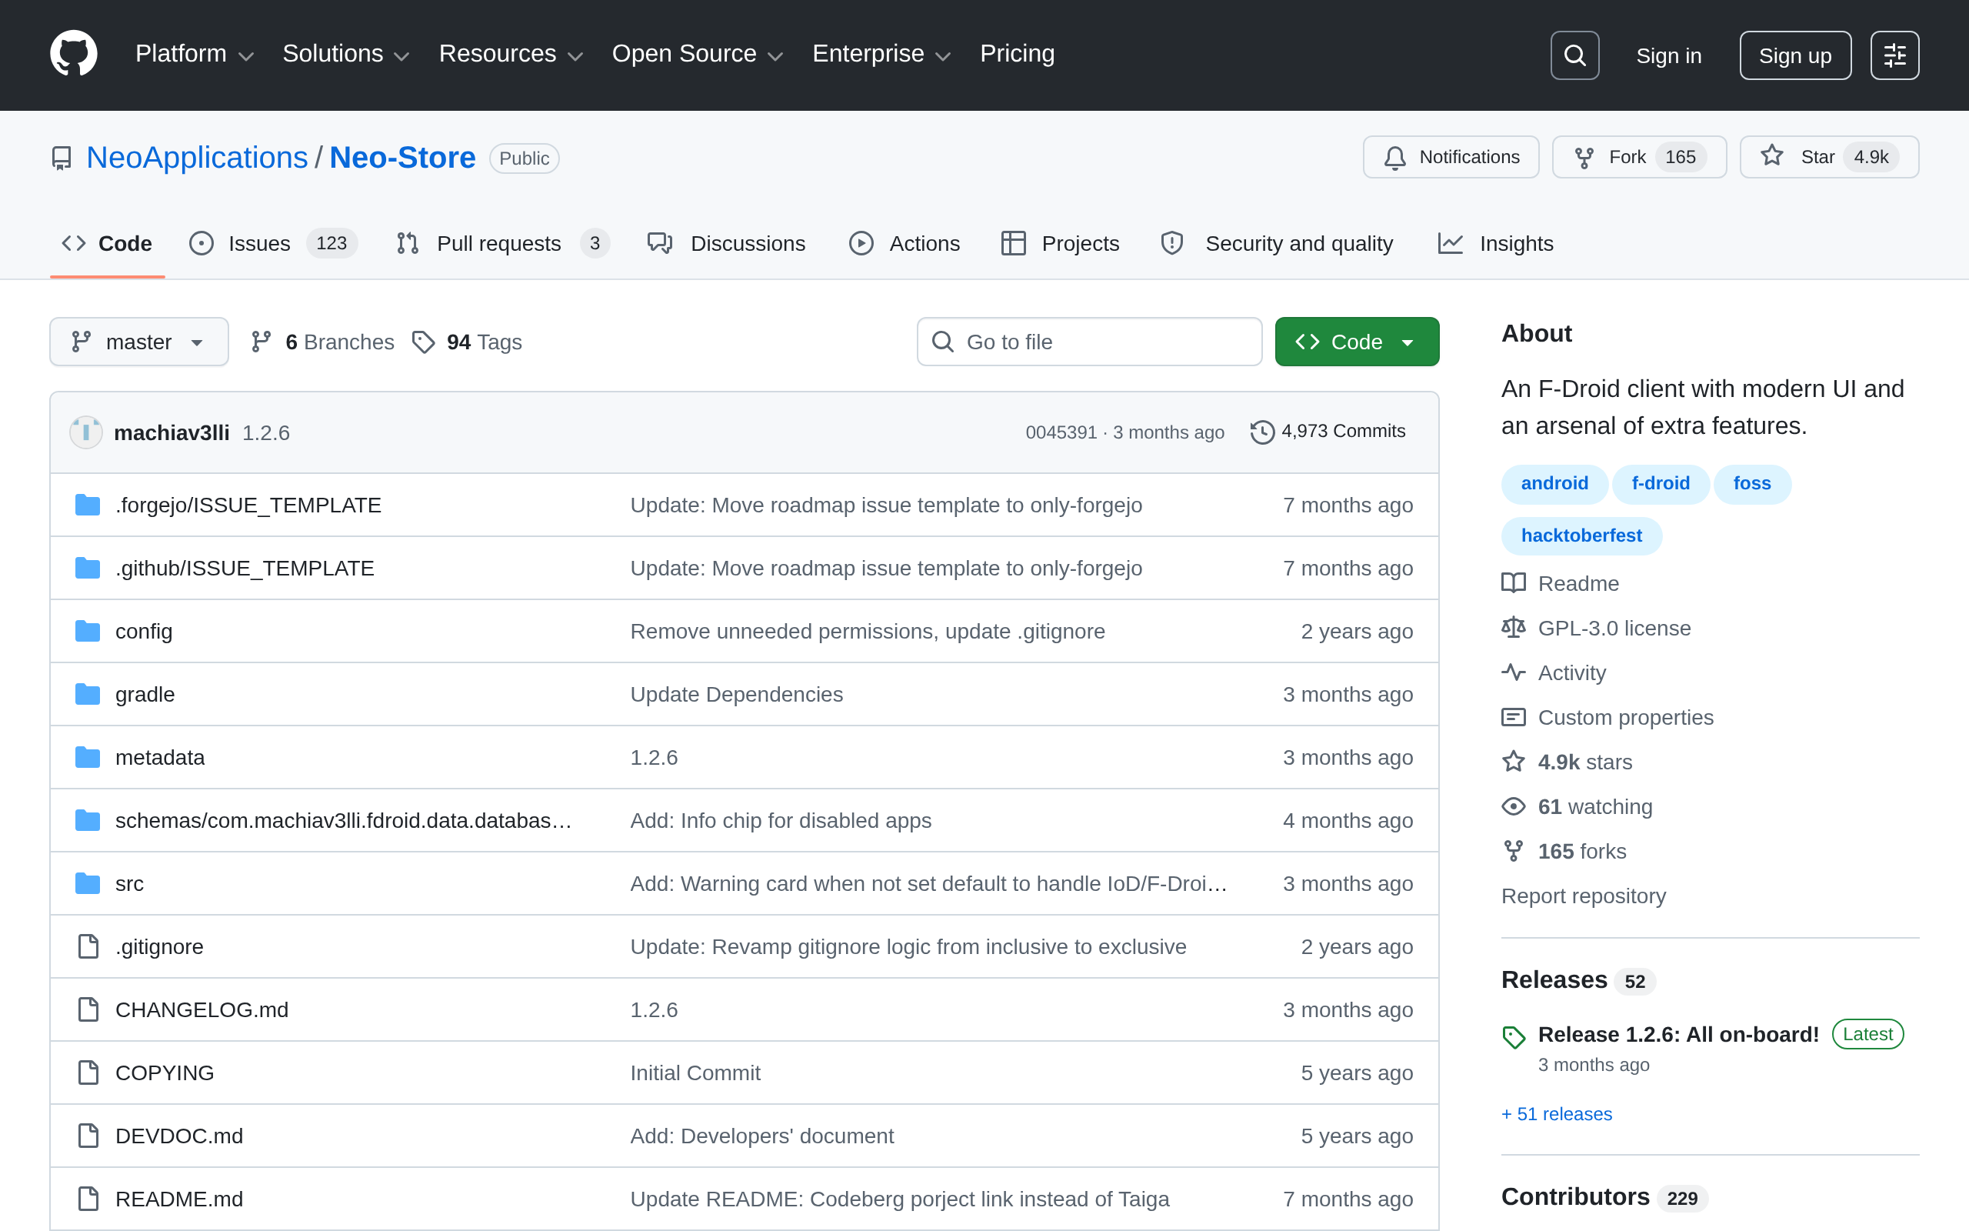Click the Go to file search field

pyautogui.click(x=1089, y=342)
